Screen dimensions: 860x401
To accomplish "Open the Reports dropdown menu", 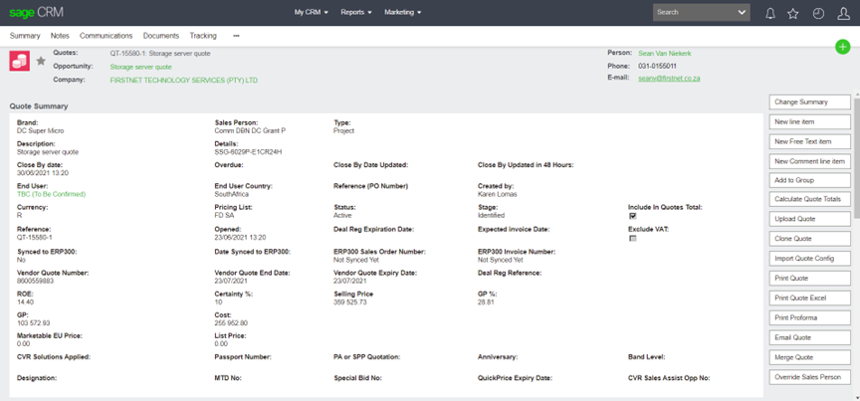I will pyautogui.click(x=355, y=13).
